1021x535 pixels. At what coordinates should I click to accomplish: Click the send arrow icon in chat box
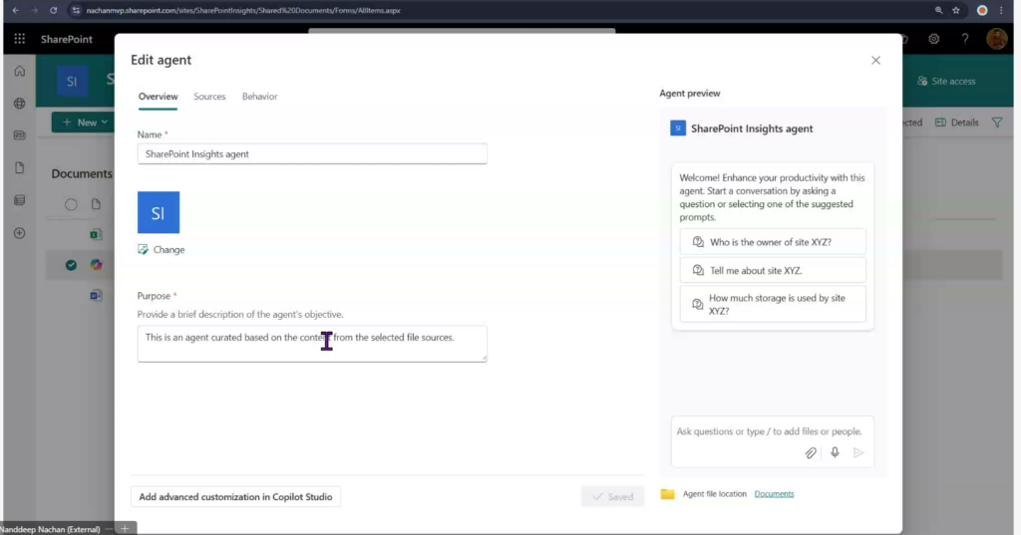point(858,452)
